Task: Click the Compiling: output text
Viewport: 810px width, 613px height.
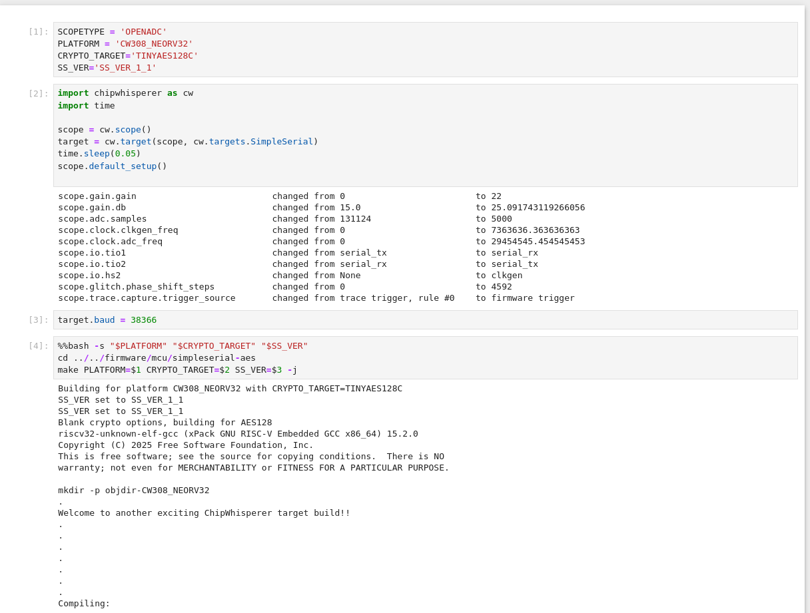Action: [84, 603]
